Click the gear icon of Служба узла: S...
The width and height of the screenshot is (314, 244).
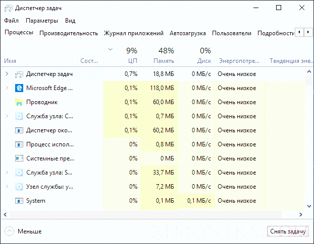tap(19, 173)
